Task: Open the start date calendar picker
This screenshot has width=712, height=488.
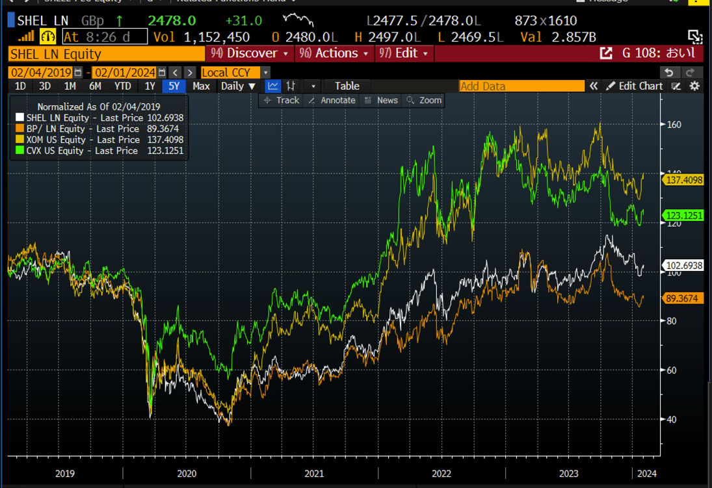Action: point(77,72)
